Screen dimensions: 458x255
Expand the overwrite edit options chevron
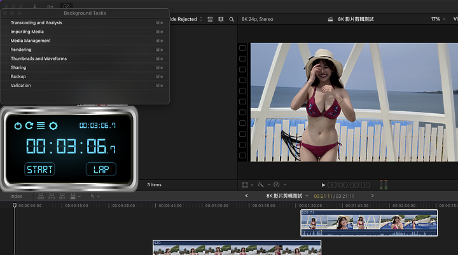(79, 196)
